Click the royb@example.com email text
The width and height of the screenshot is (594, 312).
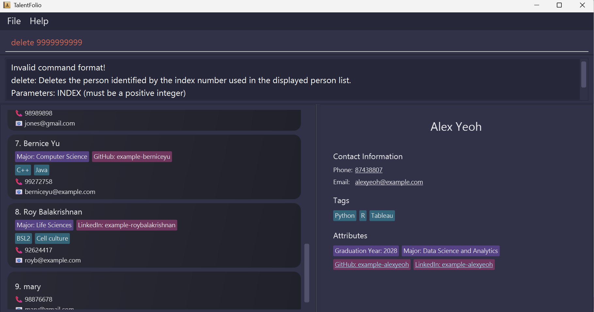pyautogui.click(x=53, y=260)
